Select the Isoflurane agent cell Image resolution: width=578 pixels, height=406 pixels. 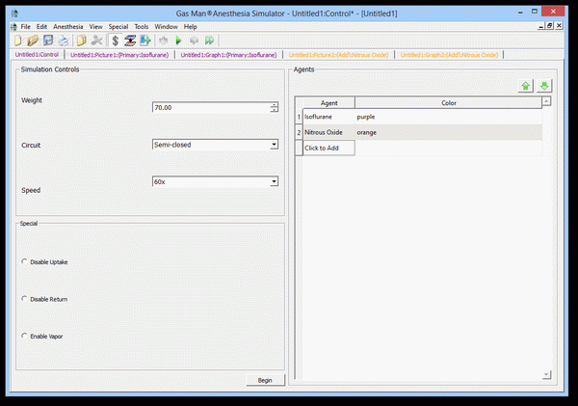328,117
